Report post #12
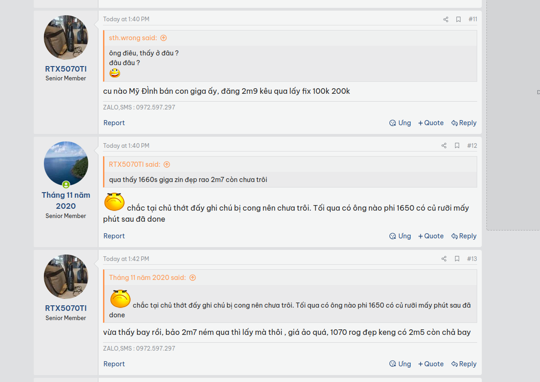540x382 pixels. point(114,236)
